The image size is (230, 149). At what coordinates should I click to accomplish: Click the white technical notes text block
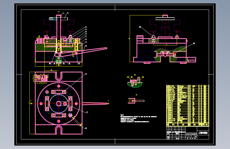pos(138,118)
